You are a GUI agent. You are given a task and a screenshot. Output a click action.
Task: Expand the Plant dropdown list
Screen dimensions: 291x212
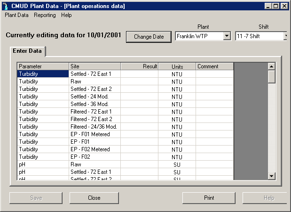point(227,36)
